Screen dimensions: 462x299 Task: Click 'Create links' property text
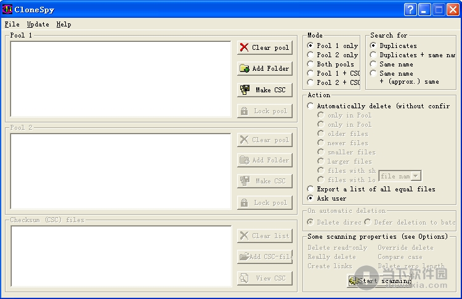(x=330, y=266)
